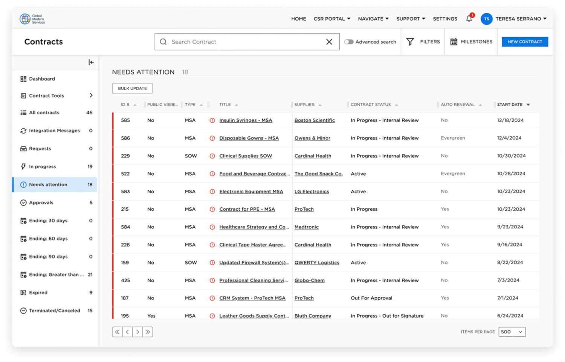Click the Ending: 30 days calendar icon
This screenshot has width=565, height=362.
pos(23,221)
